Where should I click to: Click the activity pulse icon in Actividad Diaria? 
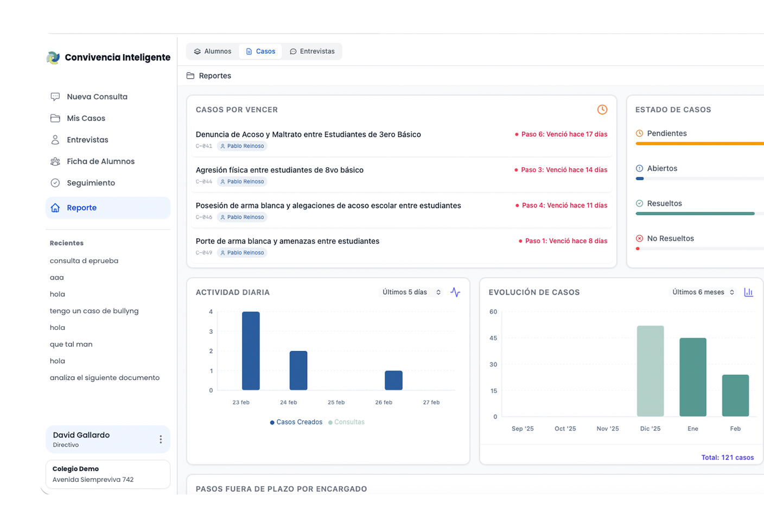pos(455,293)
